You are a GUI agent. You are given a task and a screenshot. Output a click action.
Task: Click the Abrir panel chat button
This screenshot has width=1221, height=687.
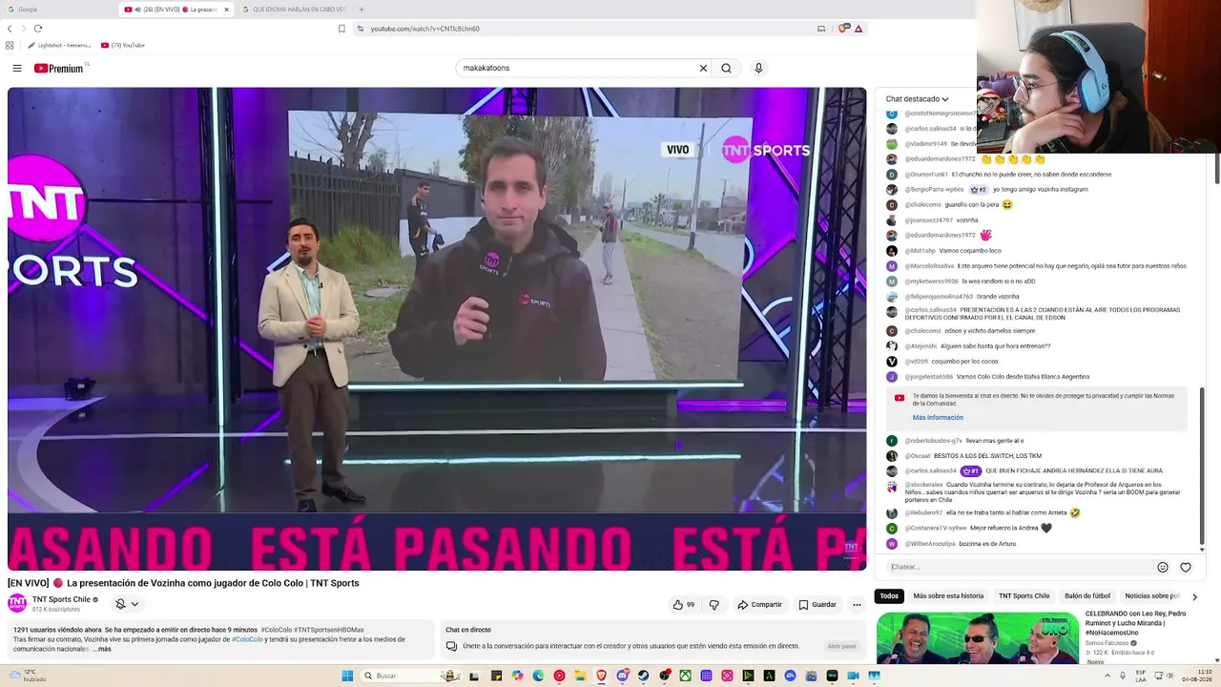coord(841,646)
